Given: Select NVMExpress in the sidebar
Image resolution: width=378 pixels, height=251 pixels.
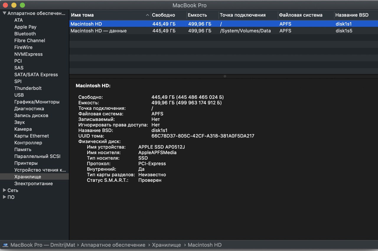Looking at the screenshot, I should tap(28, 54).
